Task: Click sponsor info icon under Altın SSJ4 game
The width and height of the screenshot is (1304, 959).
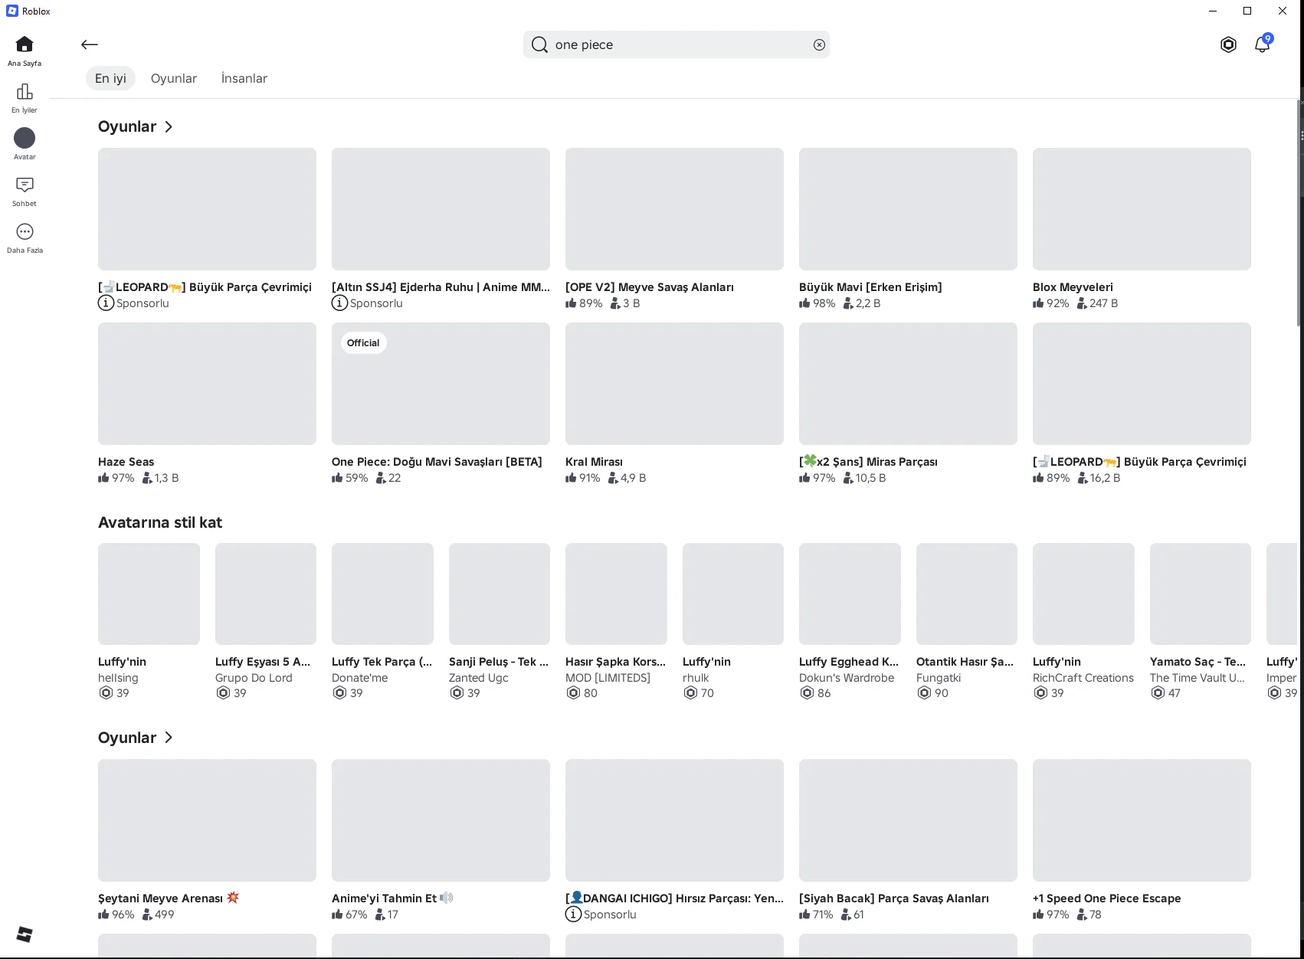Action: (339, 303)
